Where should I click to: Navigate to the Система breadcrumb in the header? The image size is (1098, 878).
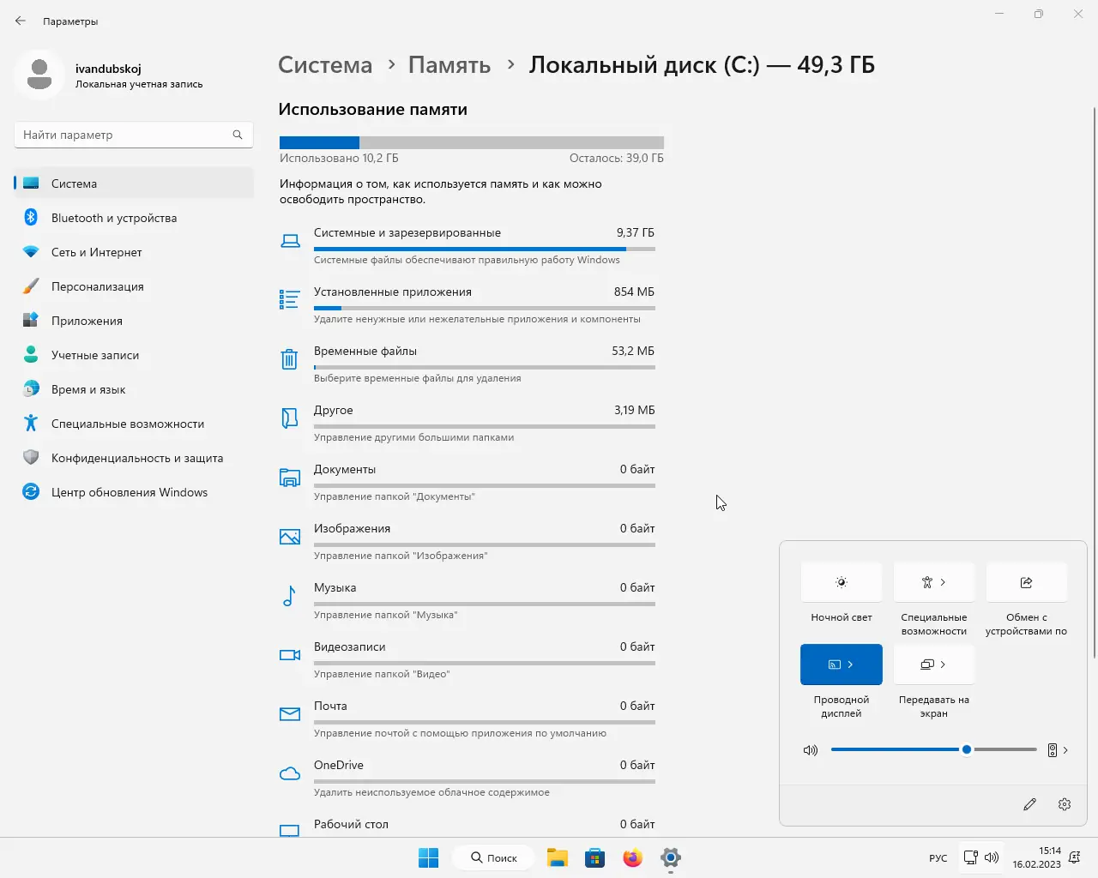325,65
